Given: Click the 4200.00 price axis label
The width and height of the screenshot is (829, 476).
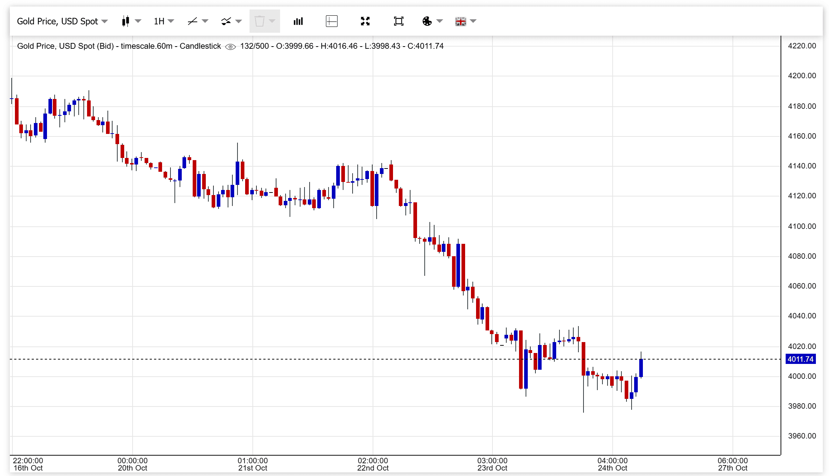Looking at the screenshot, I should coord(802,76).
